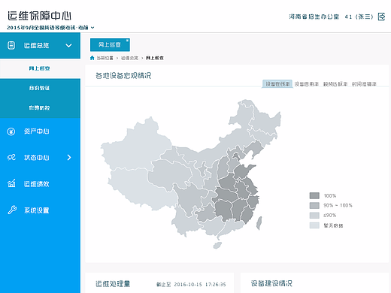Switch to the 视频达标率 tab

click(335, 84)
